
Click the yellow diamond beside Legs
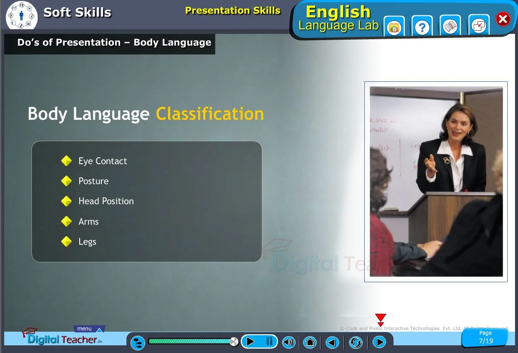click(x=66, y=242)
